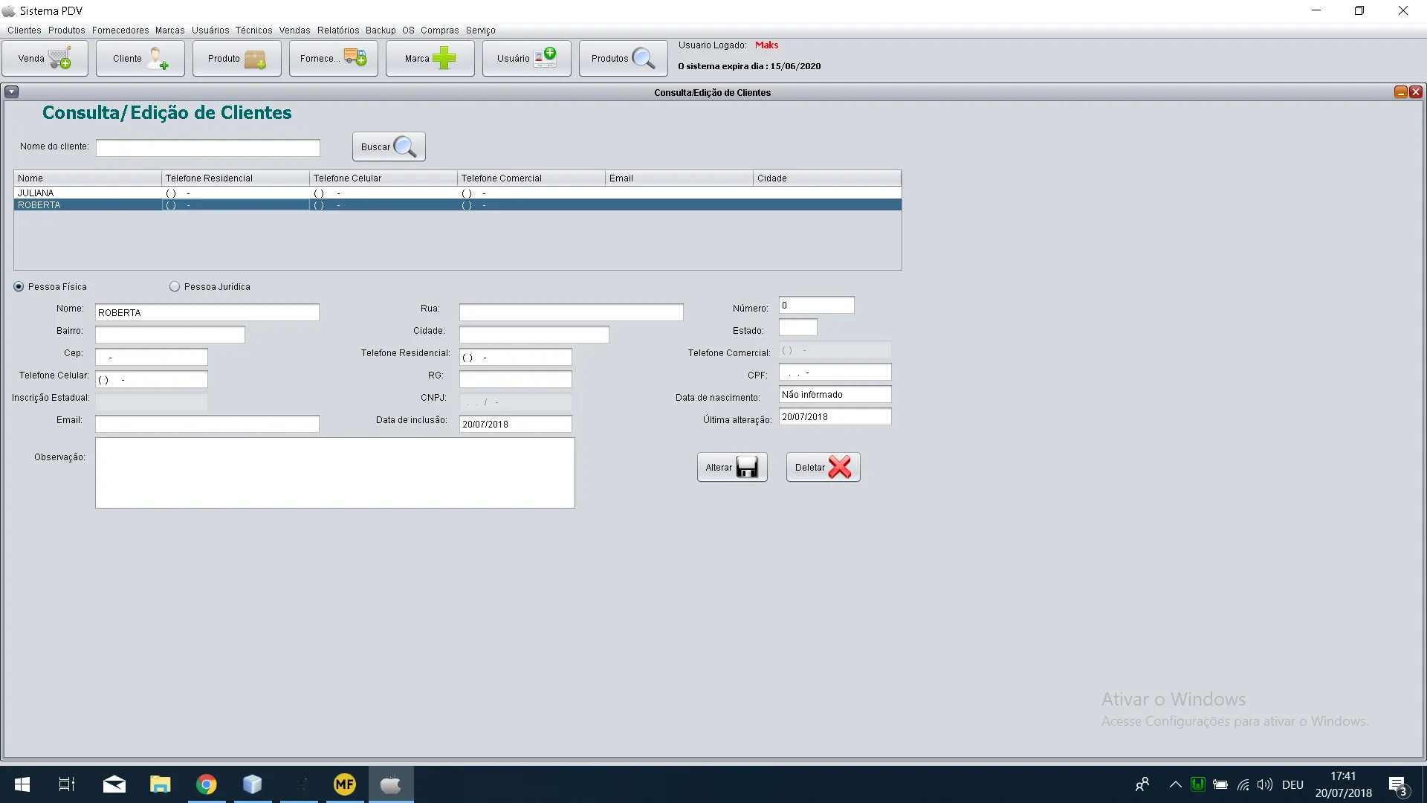1427x803 pixels.
Task: Click the Venda shopping cart toolbar button
Action: click(45, 59)
